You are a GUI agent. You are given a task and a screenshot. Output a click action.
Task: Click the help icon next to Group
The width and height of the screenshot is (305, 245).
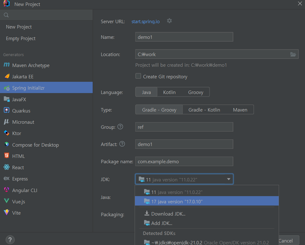(x=121, y=127)
